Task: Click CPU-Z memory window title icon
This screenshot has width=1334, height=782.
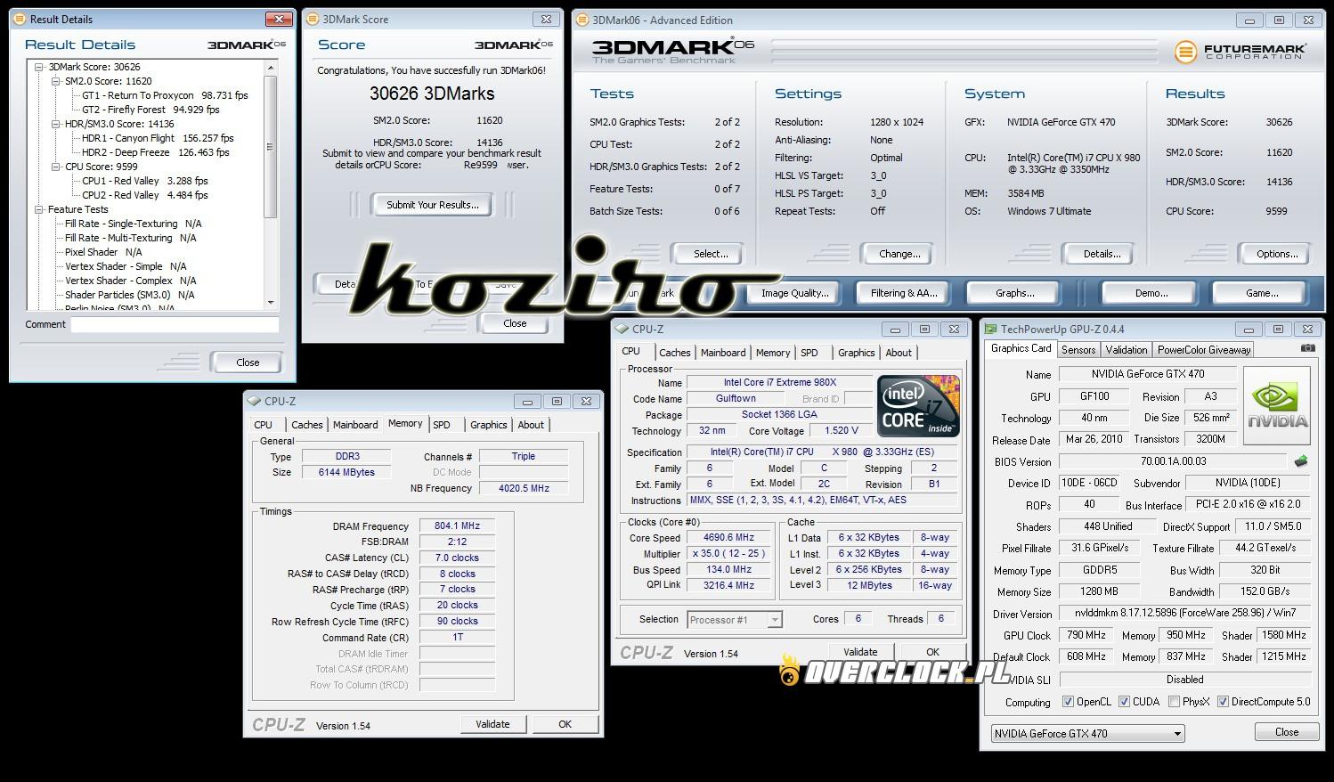Action: [254, 402]
